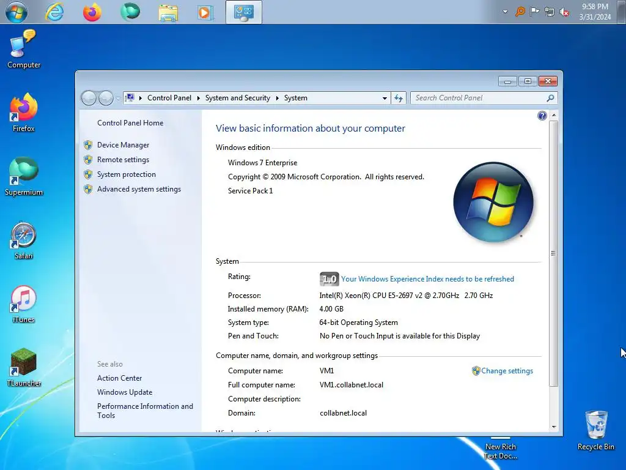
Task: Open Windows Experience Index refresh link
Action: 427,279
